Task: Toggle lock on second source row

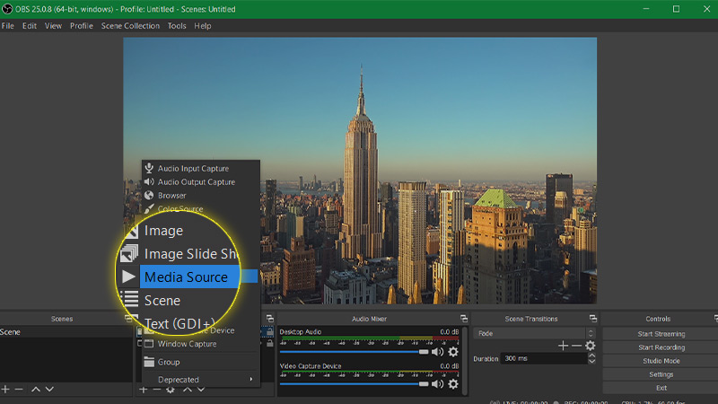Action: click(270, 343)
